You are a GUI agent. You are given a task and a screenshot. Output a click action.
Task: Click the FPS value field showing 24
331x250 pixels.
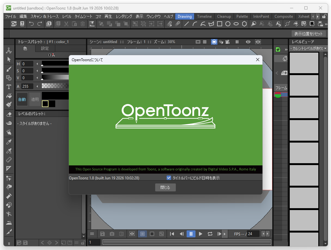tap(253, 234)
